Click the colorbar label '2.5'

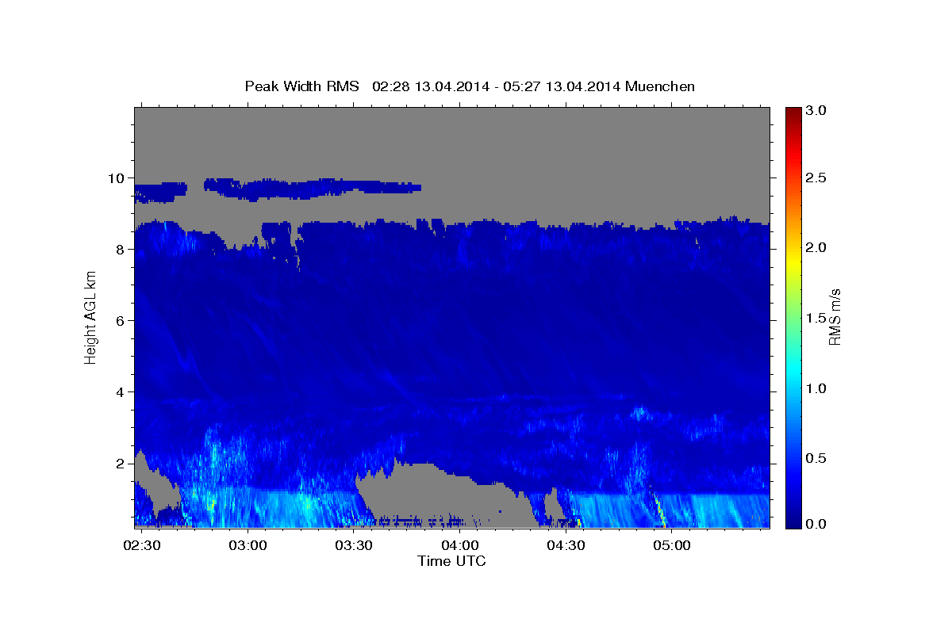(816, 178)
